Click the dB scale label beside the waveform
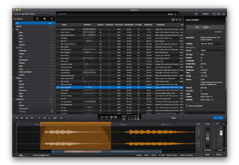Viewport: 239px width, 165px height. (x=199, y=124)
